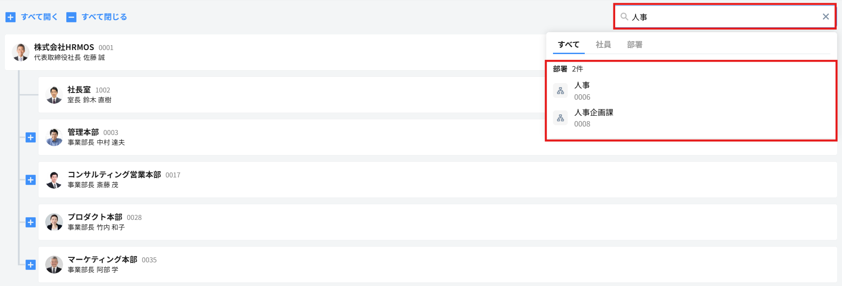842x286 pixels.
Task: Select the 人事企画課 department icon in results
Action: pos(560,118)
